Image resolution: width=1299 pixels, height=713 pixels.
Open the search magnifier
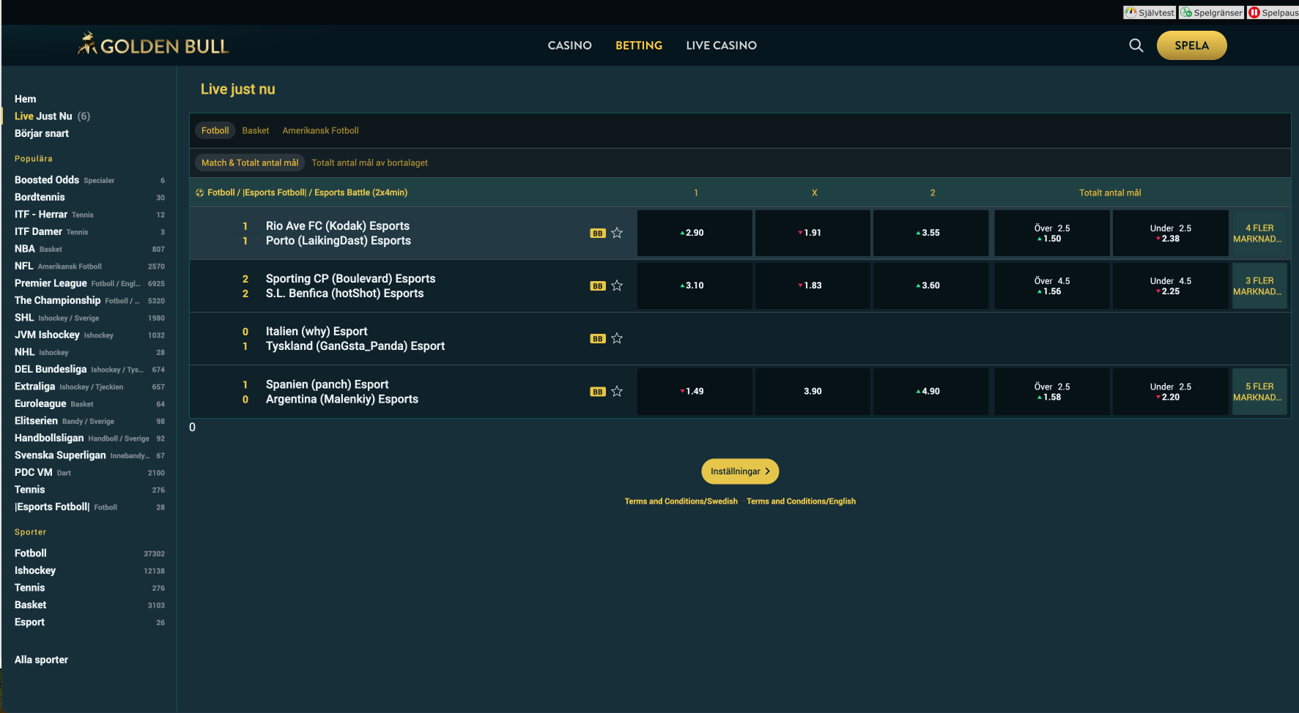pos(1136,45)
